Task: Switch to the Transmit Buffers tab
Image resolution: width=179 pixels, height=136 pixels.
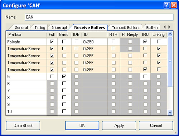Action: tap(126, 28)
